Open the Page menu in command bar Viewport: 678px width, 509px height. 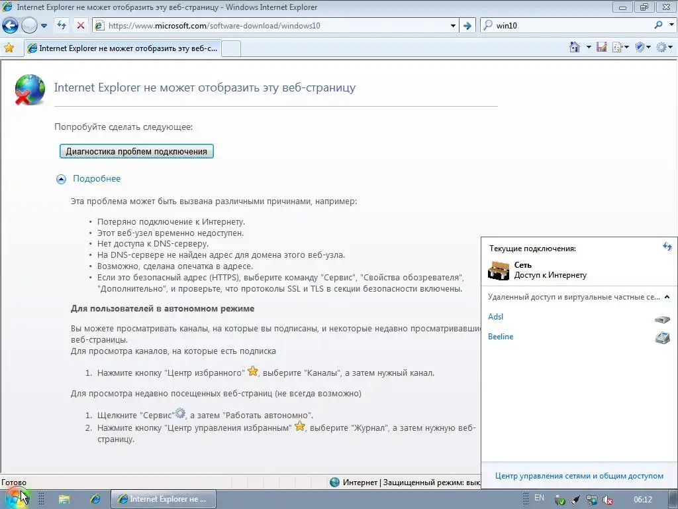tap(620, 47)
